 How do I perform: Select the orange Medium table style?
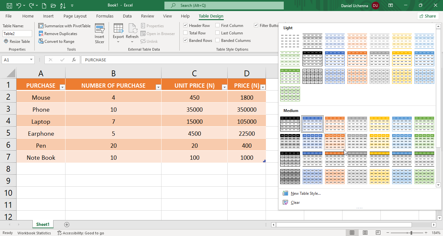click(x=335, y=124)
